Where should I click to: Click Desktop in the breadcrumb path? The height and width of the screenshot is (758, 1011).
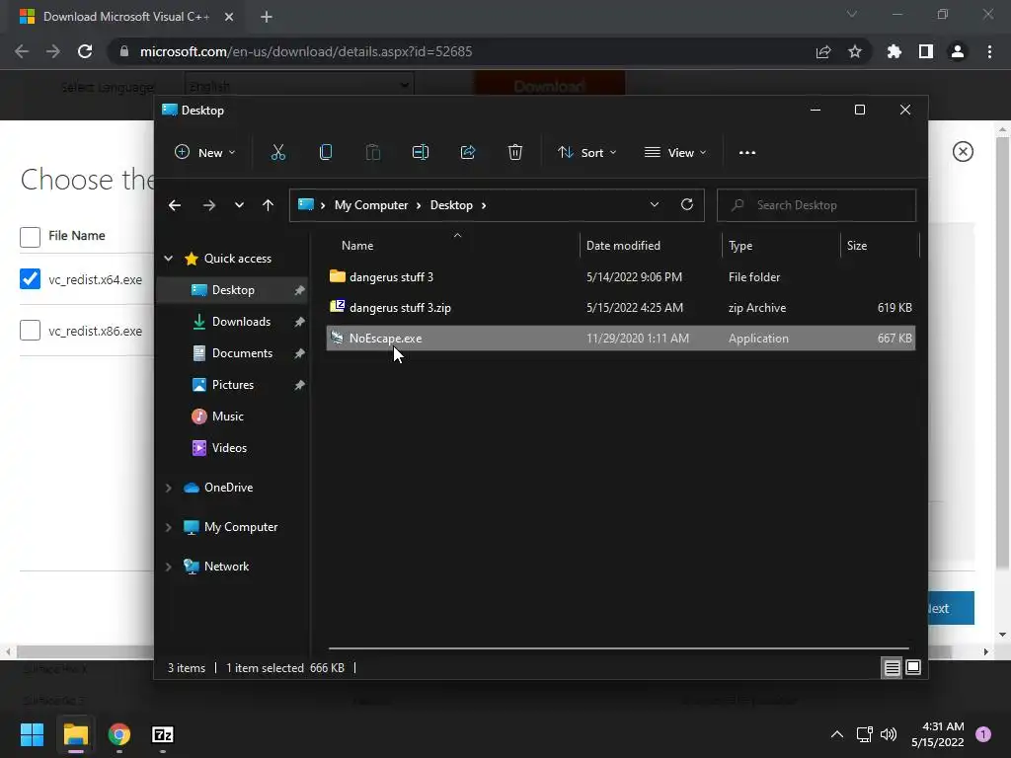(451, 205)
